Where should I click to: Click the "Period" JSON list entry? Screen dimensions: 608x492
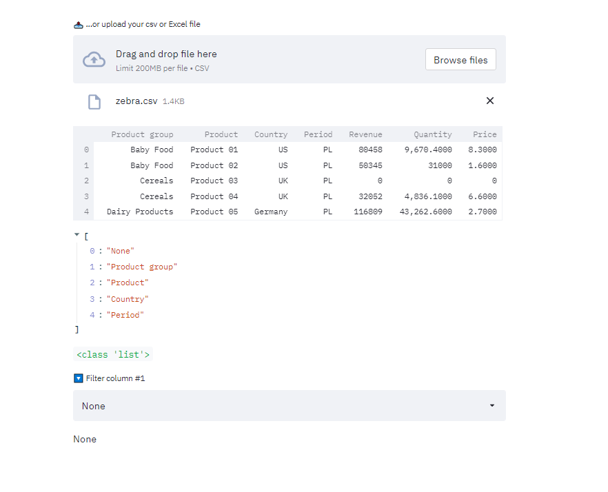coord(125,315)
